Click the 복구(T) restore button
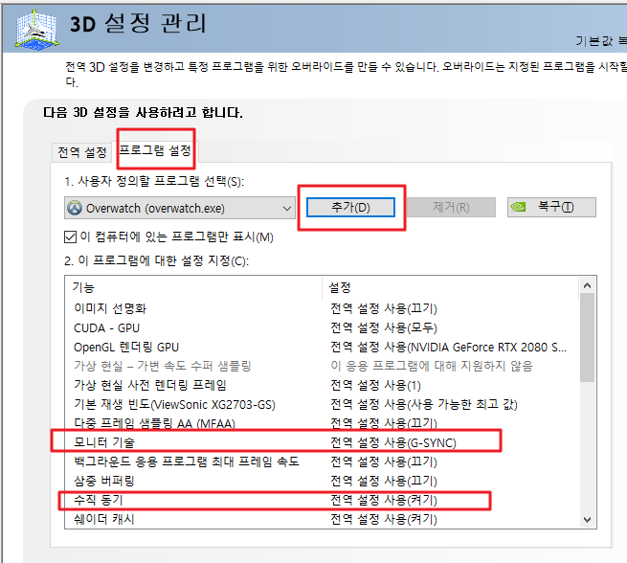The height and width of the screenshot is (563, 627). click(x=551, y=207)
